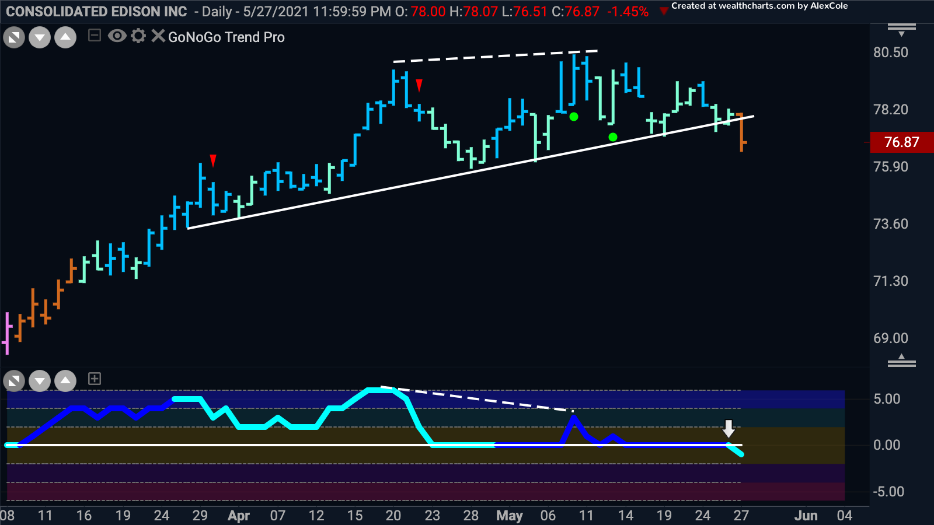Click the 78.20 price axis label
This screenshot has width=934, height=525.
(x=891, y=110)
